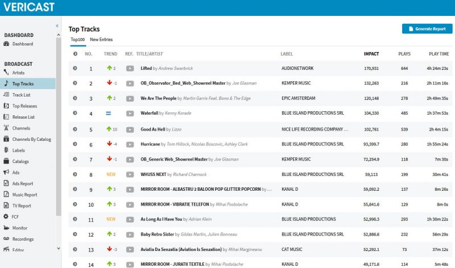Viewport: 455px width, 268px height.
Task: Sort by the LABEL column header
Action: coord(287,54)
